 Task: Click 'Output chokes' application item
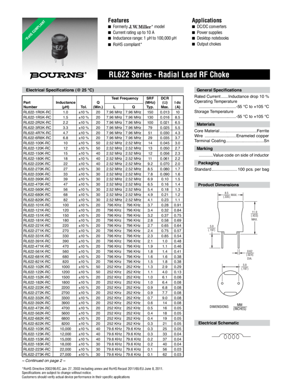209,44
